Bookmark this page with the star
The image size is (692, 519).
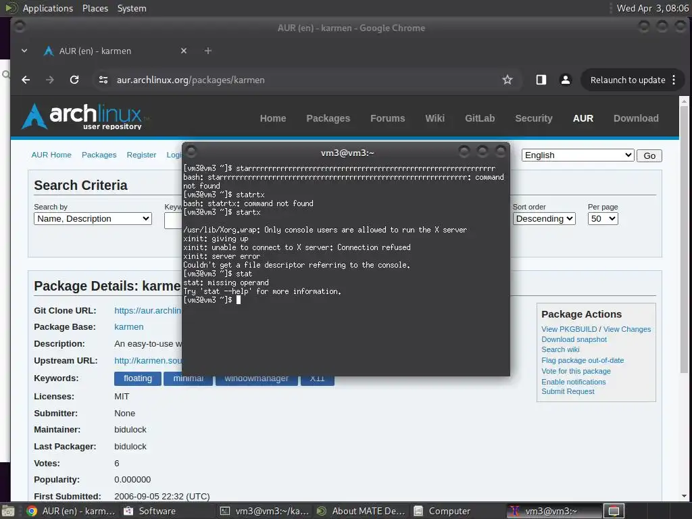click(508, 80)
